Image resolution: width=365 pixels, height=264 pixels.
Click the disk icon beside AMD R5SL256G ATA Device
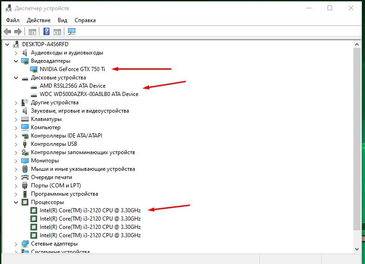click(34, 87)
